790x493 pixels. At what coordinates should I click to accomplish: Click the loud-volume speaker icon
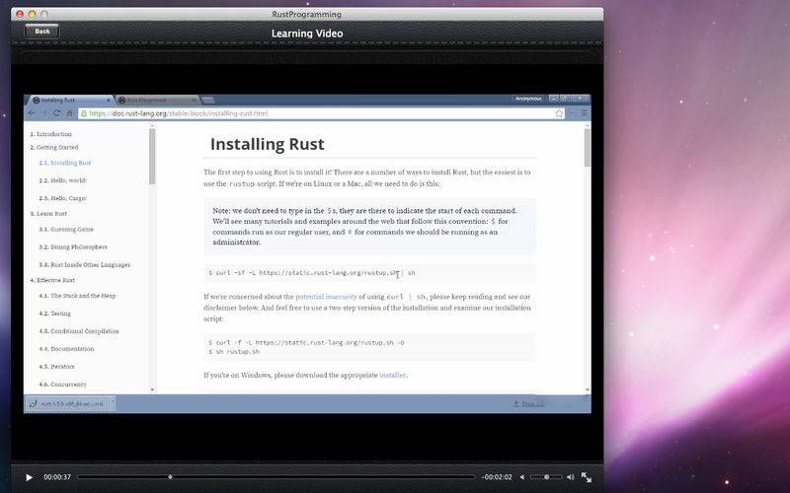(570, 477)
